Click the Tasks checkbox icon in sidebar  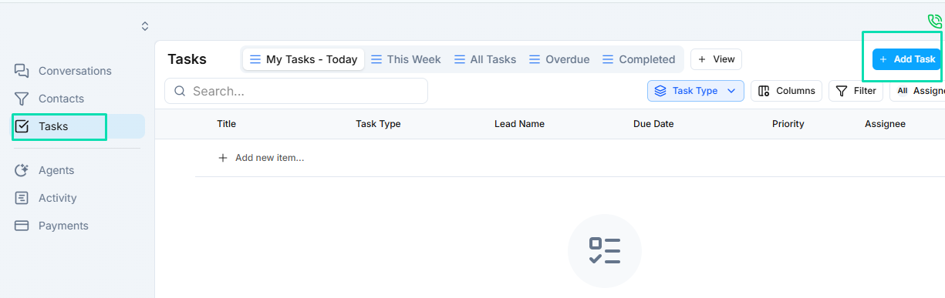pos(22,126)
